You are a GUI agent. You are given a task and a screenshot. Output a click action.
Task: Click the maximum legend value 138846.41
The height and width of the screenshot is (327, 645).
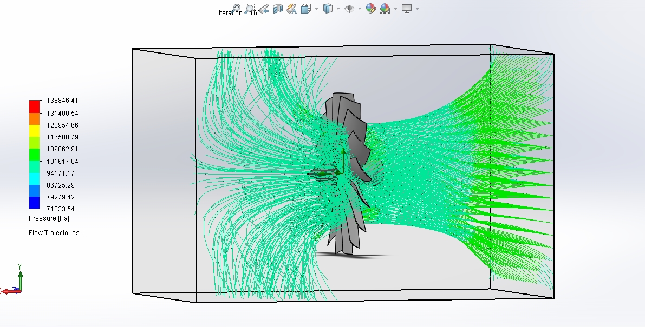tap(62, 101)
